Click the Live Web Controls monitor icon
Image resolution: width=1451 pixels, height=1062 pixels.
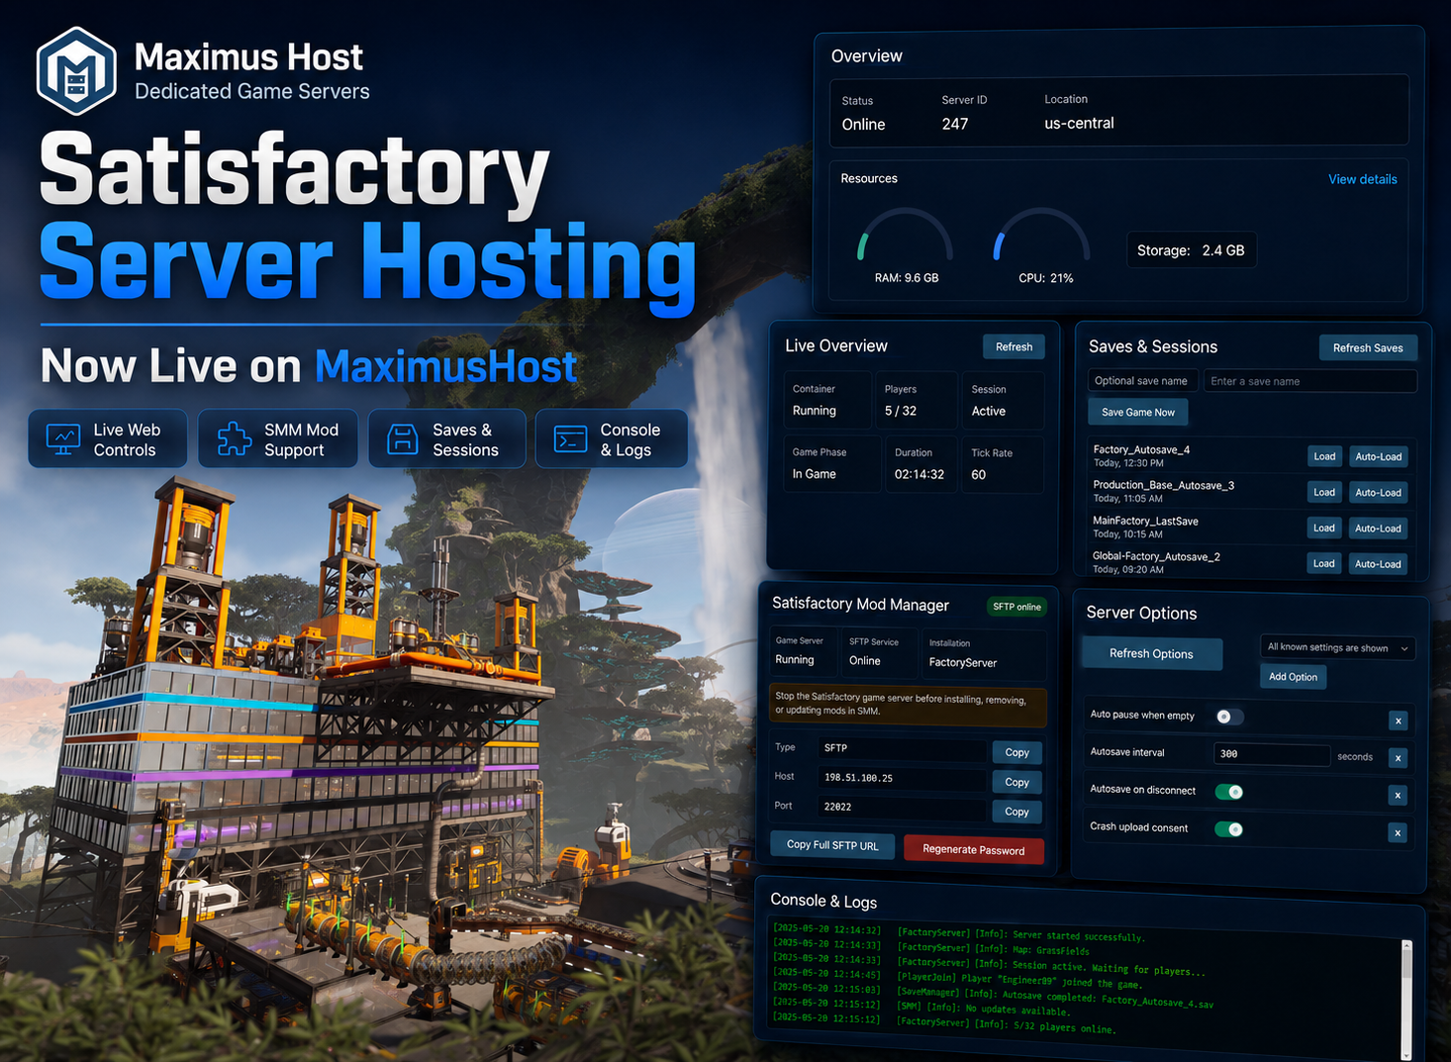click(x=63, y=439)
